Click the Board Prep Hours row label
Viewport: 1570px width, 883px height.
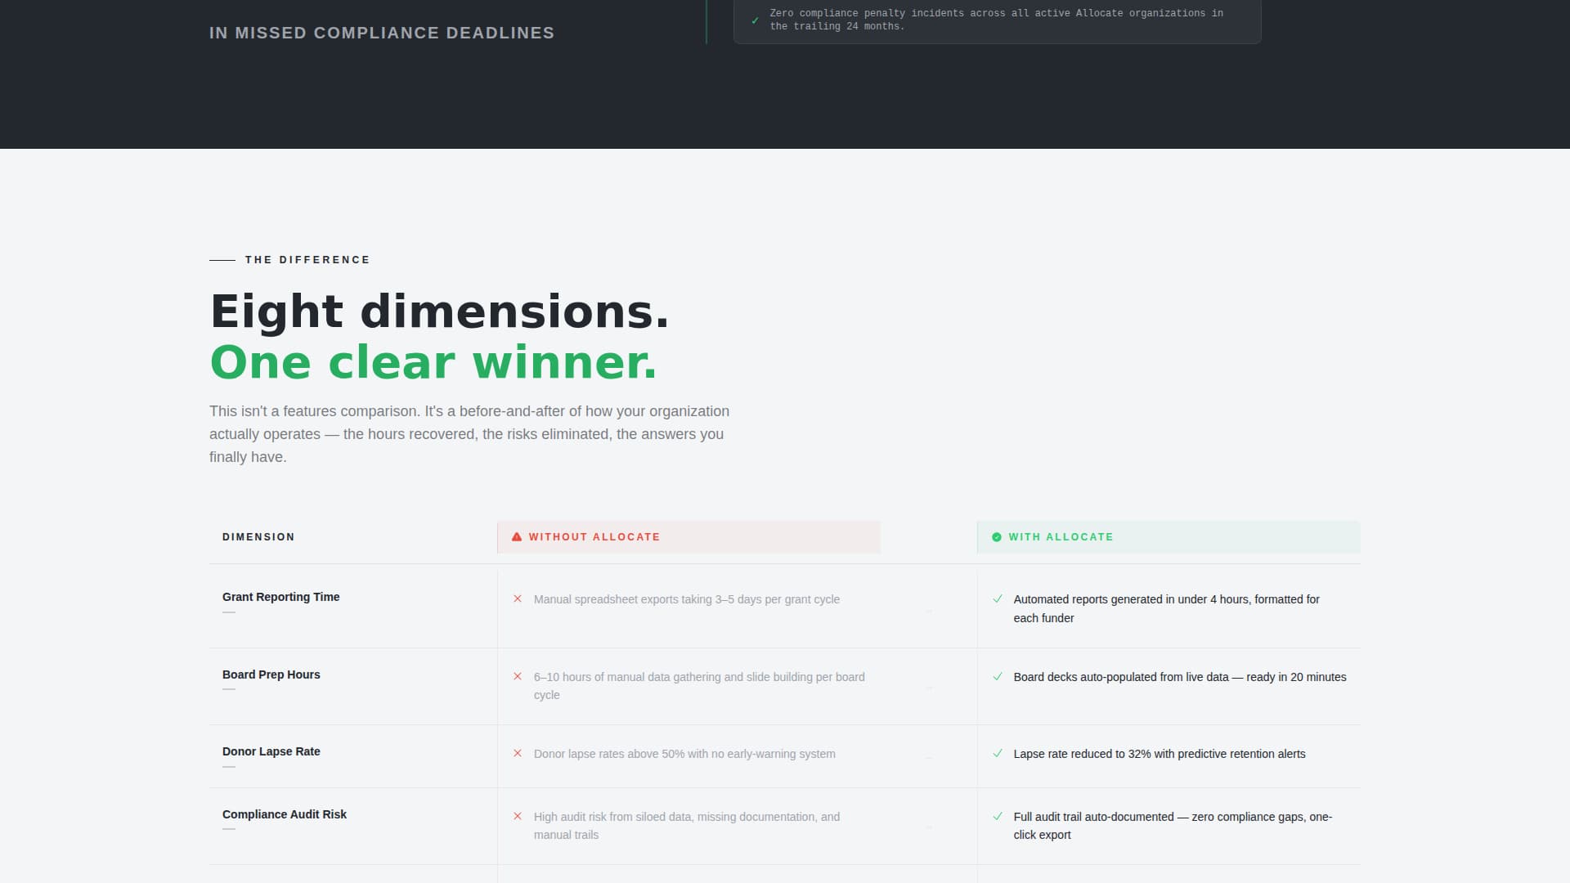tap(271, 675)
